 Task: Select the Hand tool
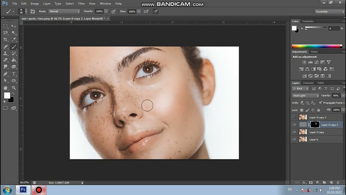pos(6,88)
